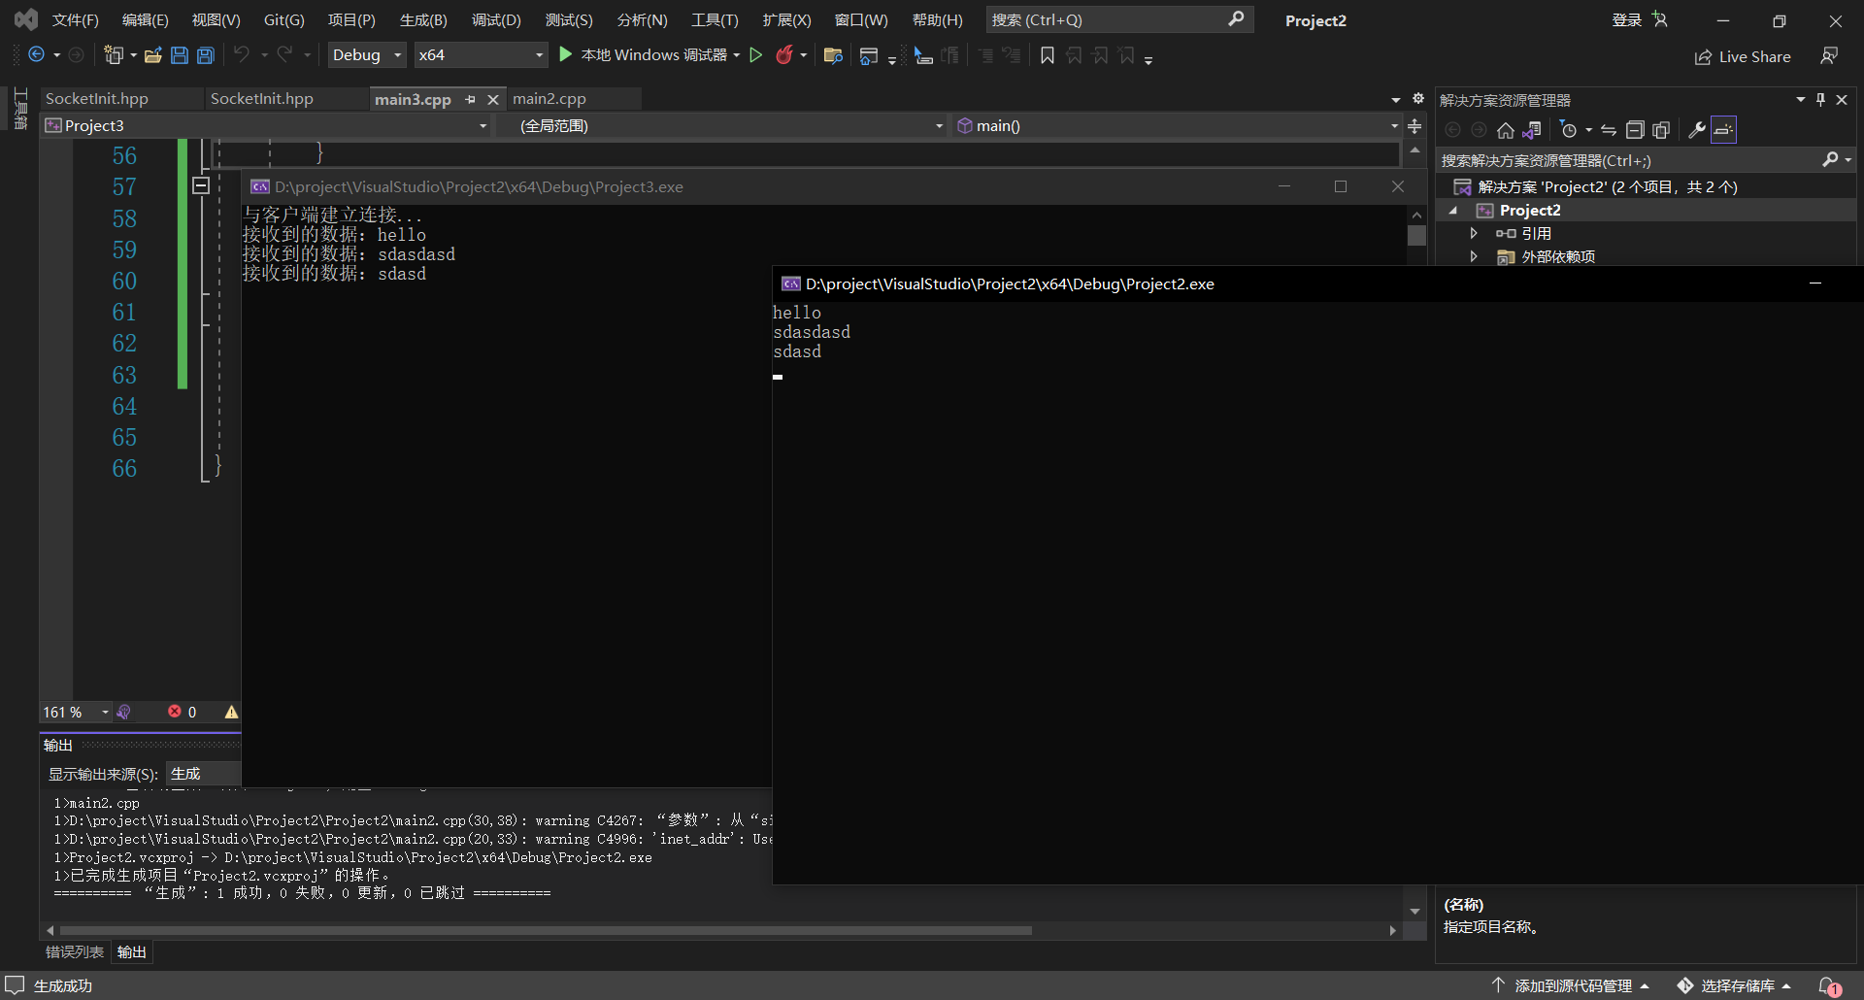This screenshot has width=1864, height=1000.
Task: Open the Debug configuration dropdown
Action: pyautogui.click(x=366, y=55)
